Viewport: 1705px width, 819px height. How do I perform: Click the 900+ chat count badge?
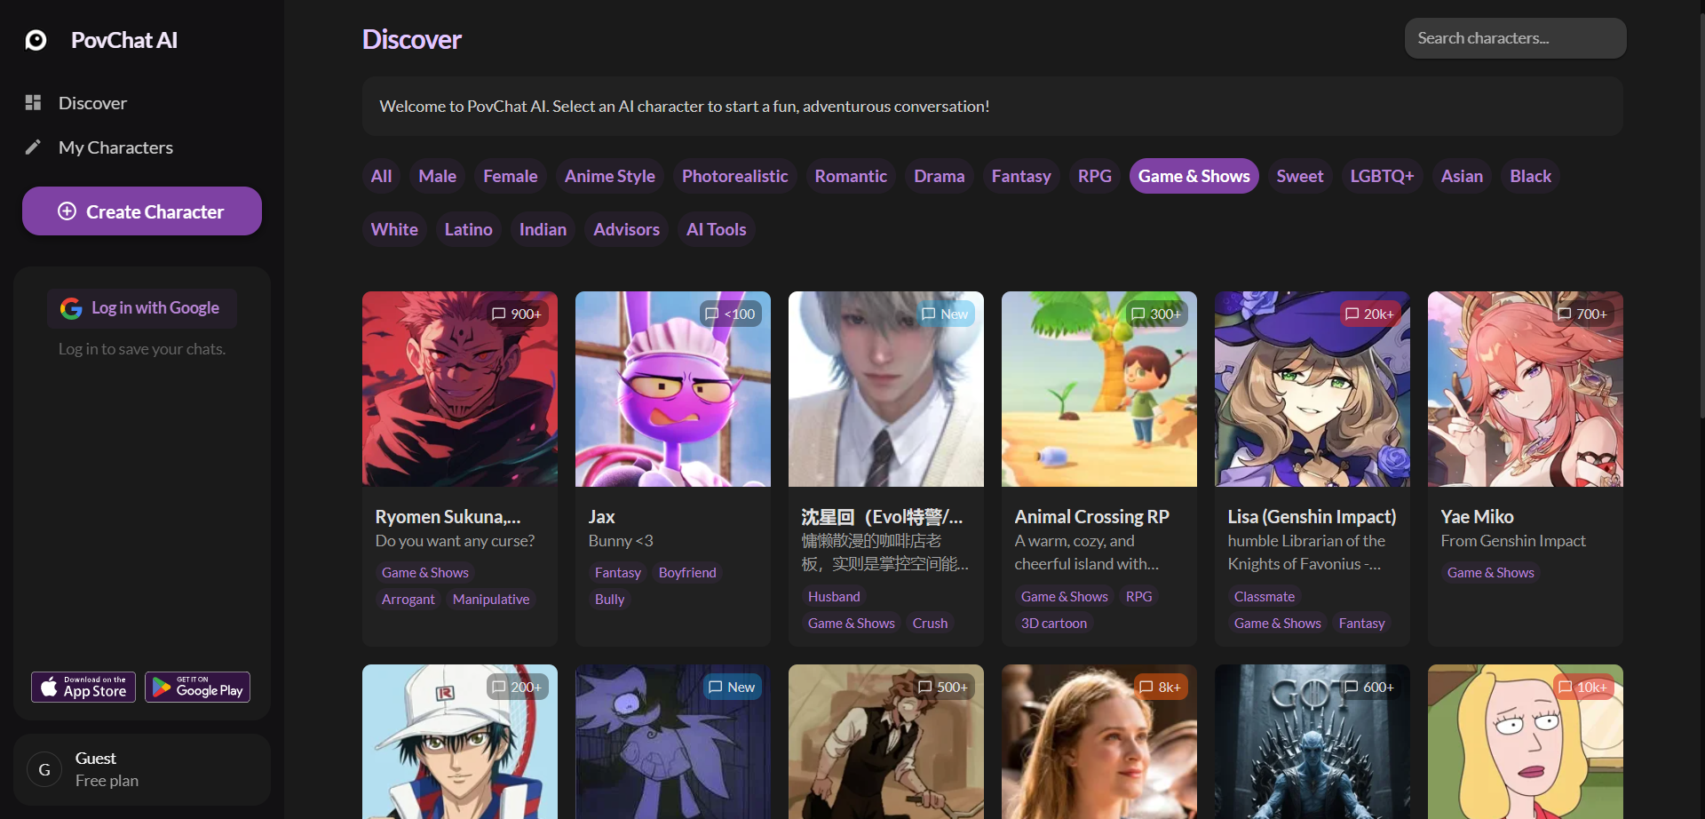click(x=517, y=314)
